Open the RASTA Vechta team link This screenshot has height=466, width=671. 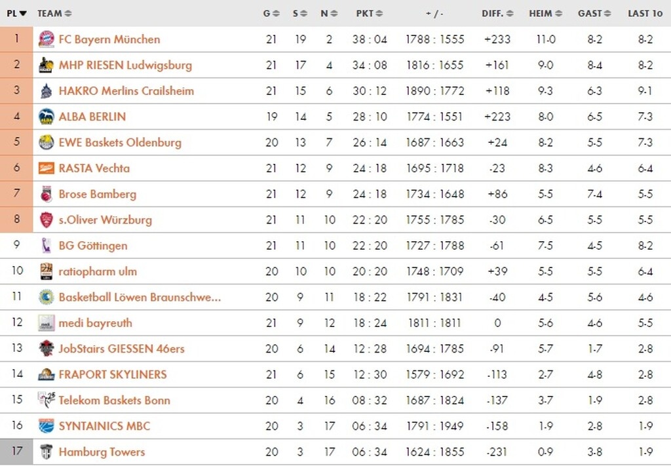pyautogui.click(x=94, y=168)
